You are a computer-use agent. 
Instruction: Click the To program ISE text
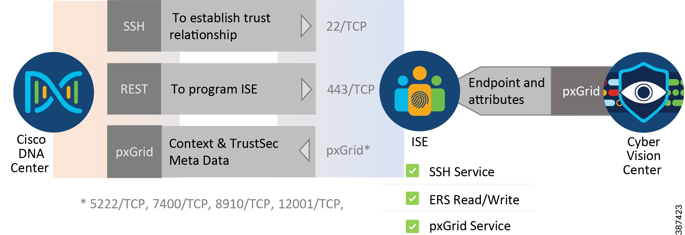tap(214, 89)
